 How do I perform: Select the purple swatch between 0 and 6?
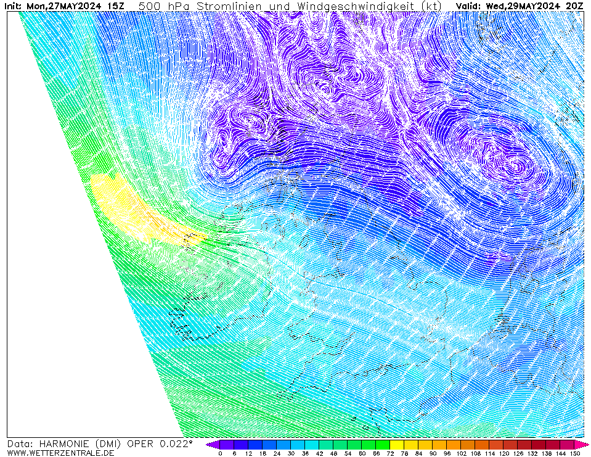pos(227,445)
